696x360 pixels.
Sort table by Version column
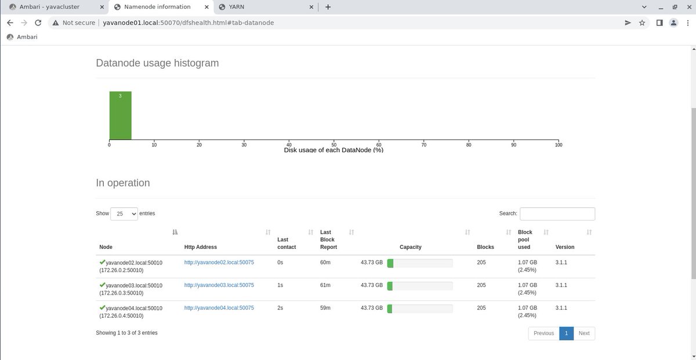573,240
